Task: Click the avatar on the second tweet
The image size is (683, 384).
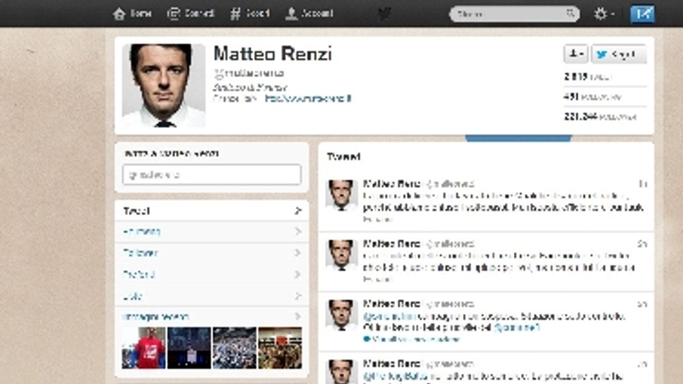Action: [x=341, y=255]
